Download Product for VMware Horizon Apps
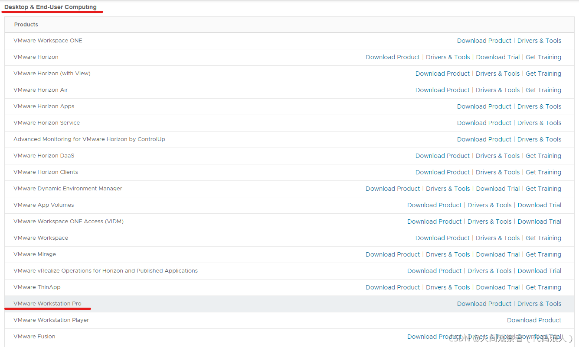The height and width of the screenshot is (347, 579). (484, 106)
